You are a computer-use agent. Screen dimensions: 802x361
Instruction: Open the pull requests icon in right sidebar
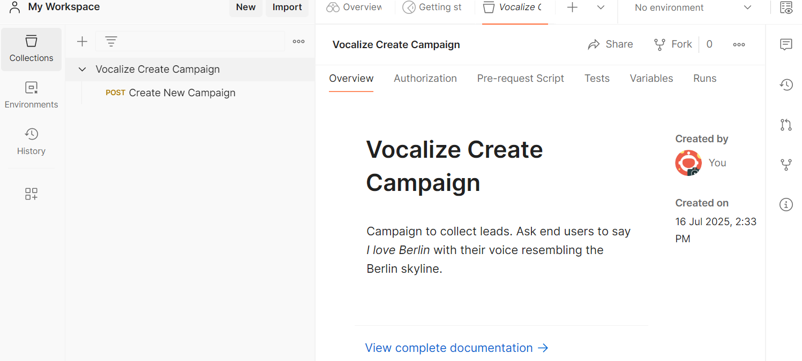point(786,125)
